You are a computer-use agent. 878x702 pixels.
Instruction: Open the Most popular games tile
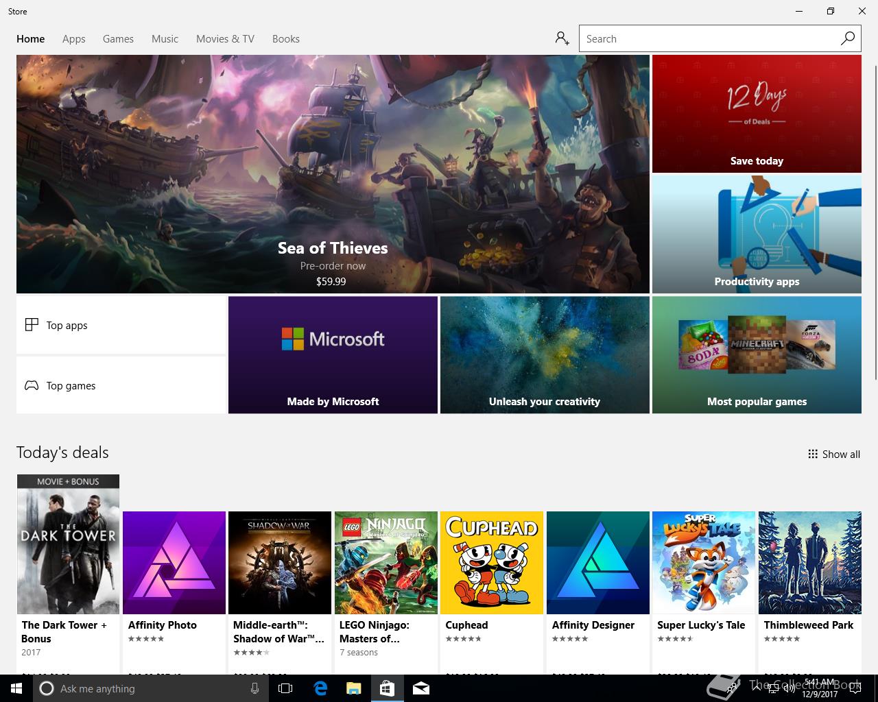(x=757, y=355)
